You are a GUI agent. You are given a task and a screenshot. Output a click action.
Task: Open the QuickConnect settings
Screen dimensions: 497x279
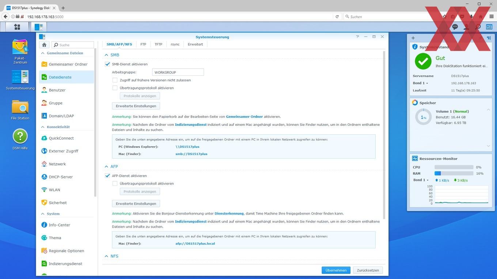[66, 138]
